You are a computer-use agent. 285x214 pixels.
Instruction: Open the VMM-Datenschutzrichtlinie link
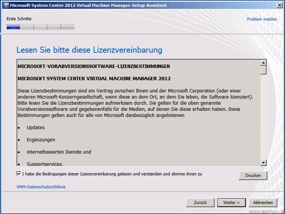coord(41,187)
